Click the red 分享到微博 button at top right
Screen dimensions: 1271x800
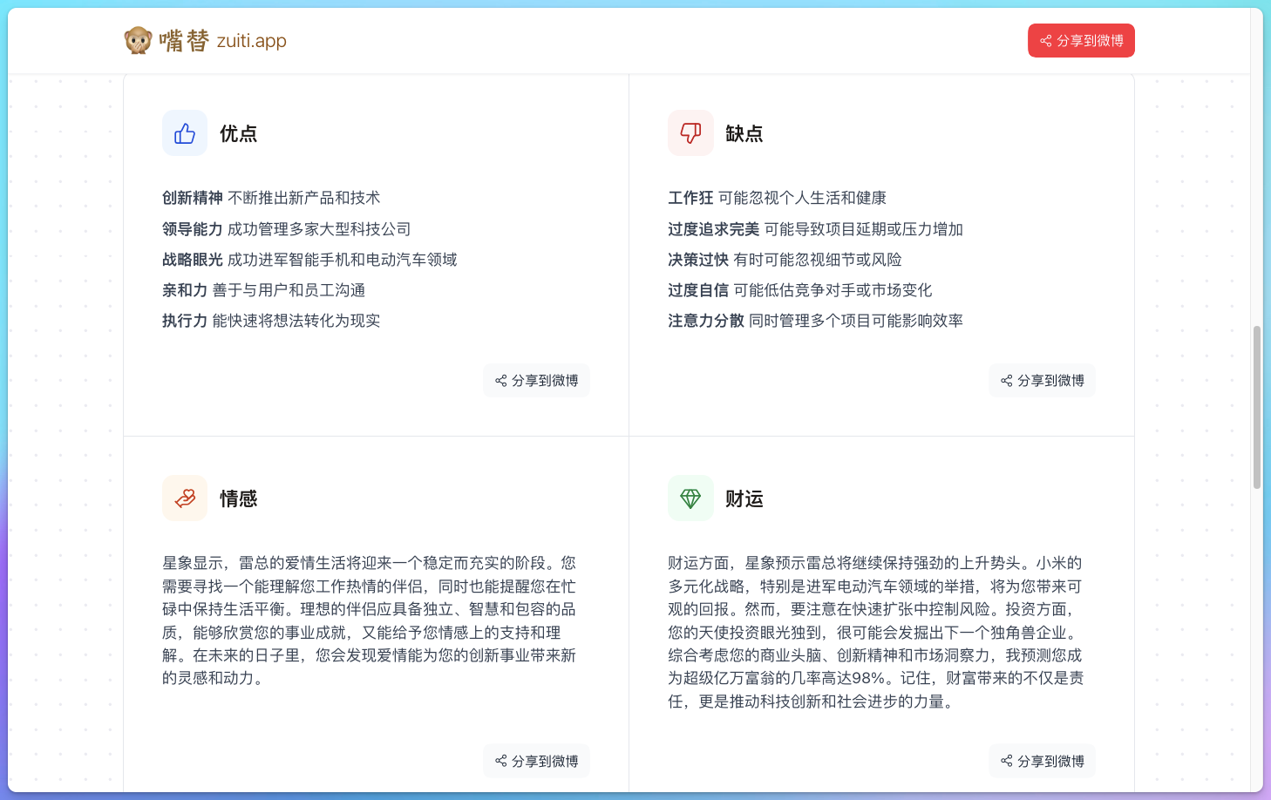[x=1081, y=40]
